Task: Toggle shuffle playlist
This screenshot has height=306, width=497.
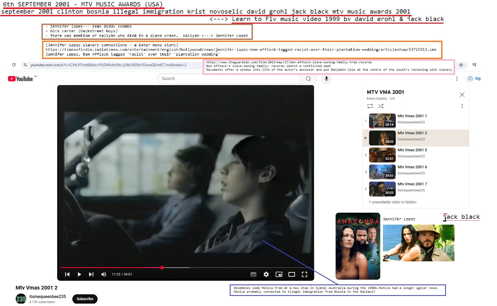Action: pos(381,106)
